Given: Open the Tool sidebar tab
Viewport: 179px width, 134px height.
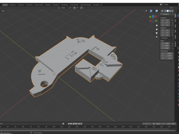Looking at the screenshot, I should click(x=176, y=20).
